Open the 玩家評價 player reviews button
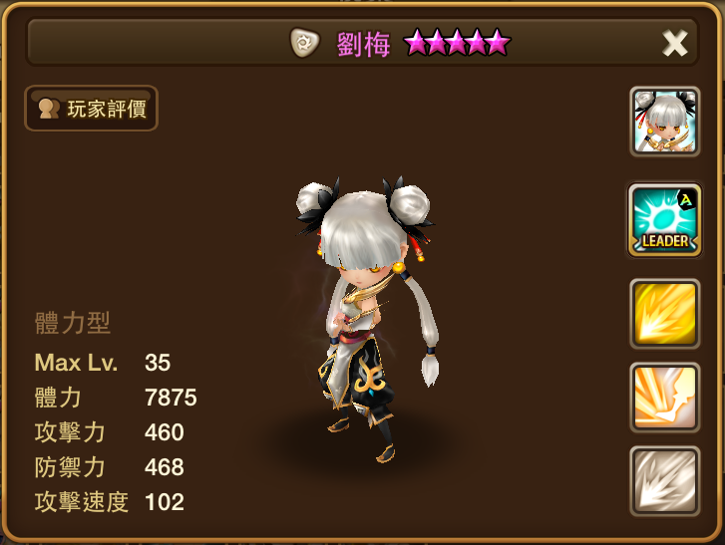 tap(91, 108)
